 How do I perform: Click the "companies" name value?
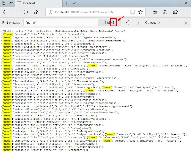pyautogui.click(x=22, y=150)
